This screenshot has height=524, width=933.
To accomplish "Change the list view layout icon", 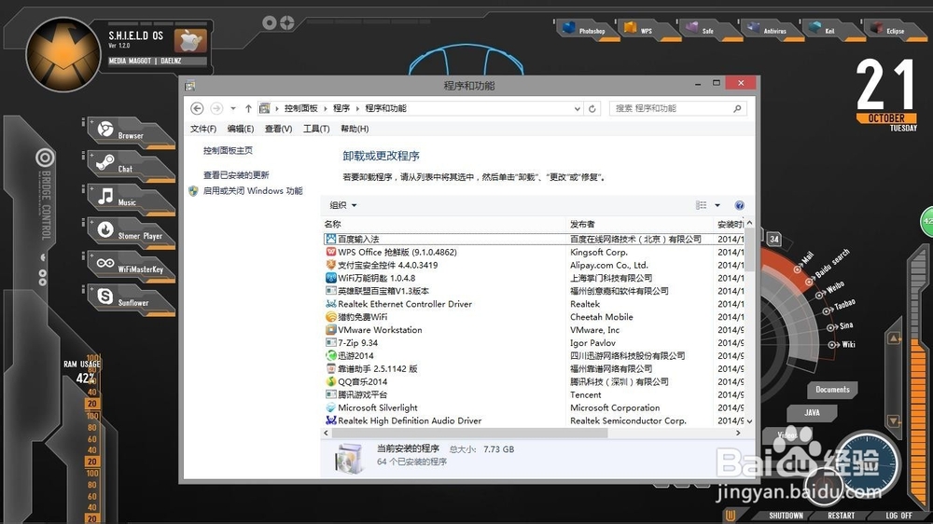I will point(702,205).
